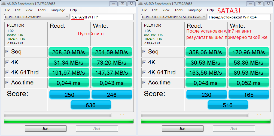This screenshot has height=136, width=274.
Task: Click 4K write 58,86 MB/s result
Action: click(x=249, y=62)
